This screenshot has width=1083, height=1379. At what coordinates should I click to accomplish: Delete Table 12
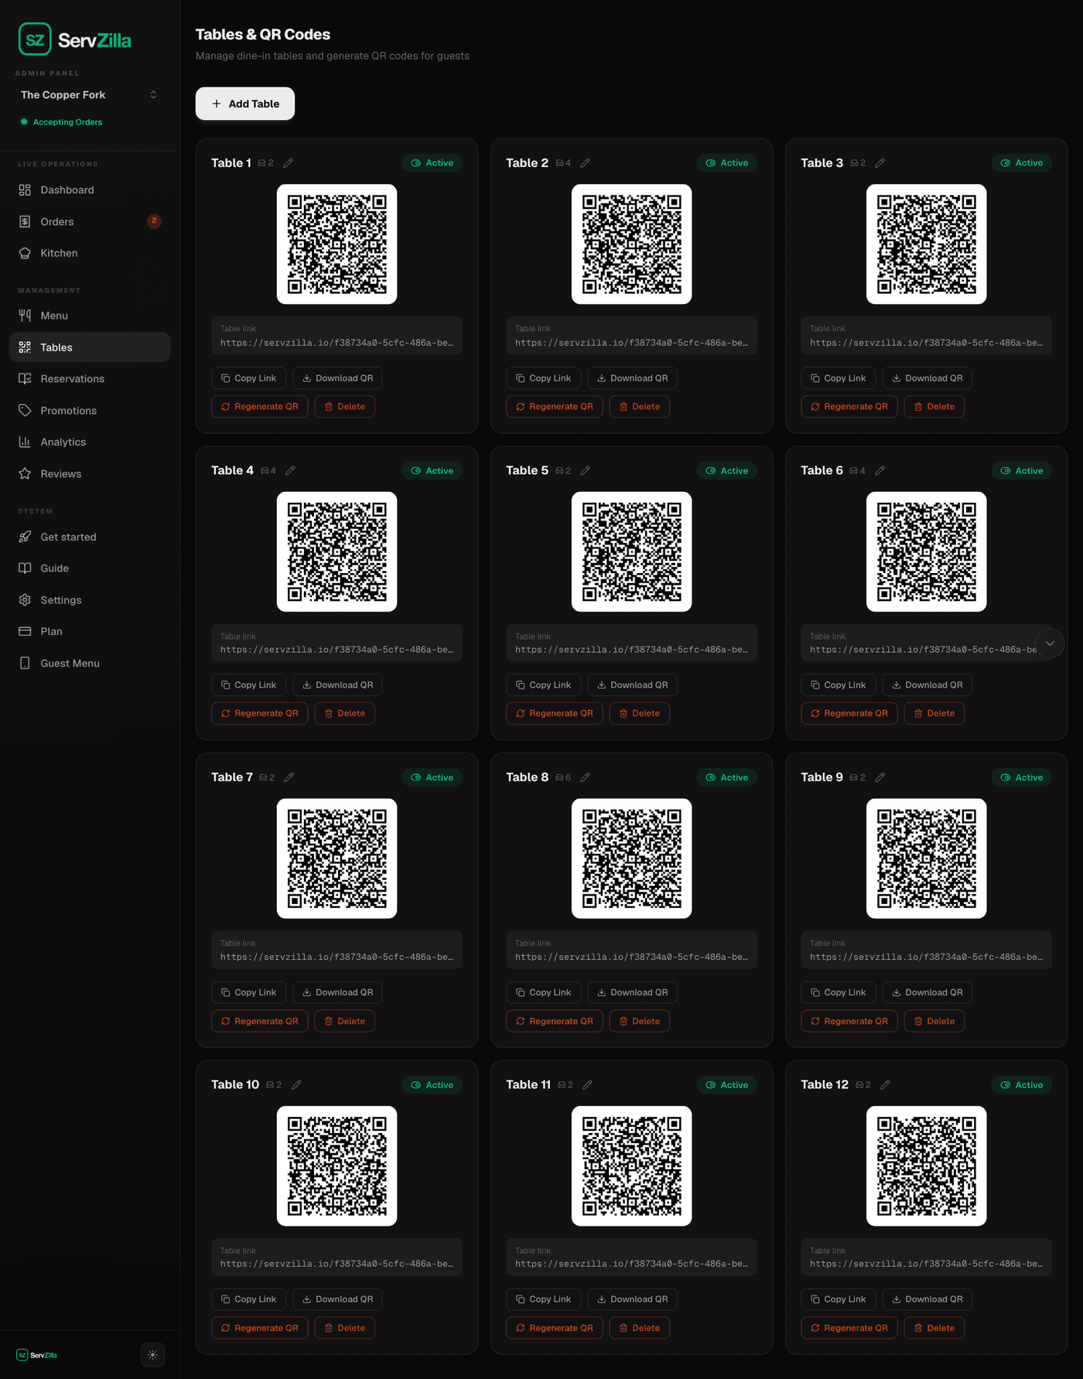tap(934, 1328)
